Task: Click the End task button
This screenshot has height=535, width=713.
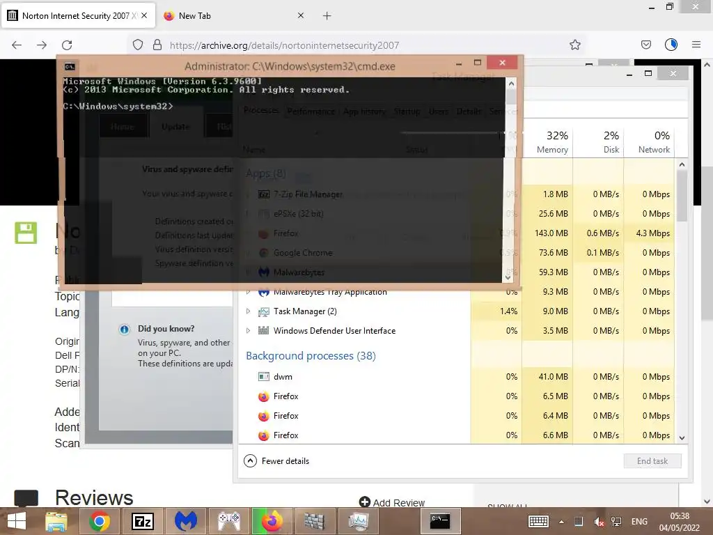Action: coord(652,461)
